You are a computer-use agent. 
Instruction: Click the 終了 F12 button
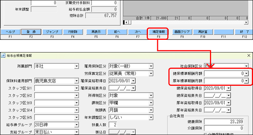(244, 32)
